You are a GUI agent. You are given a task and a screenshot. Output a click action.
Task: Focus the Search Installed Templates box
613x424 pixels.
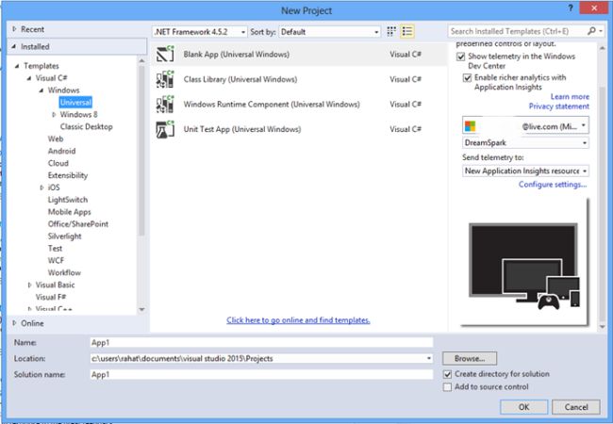[x=517, y=31]
